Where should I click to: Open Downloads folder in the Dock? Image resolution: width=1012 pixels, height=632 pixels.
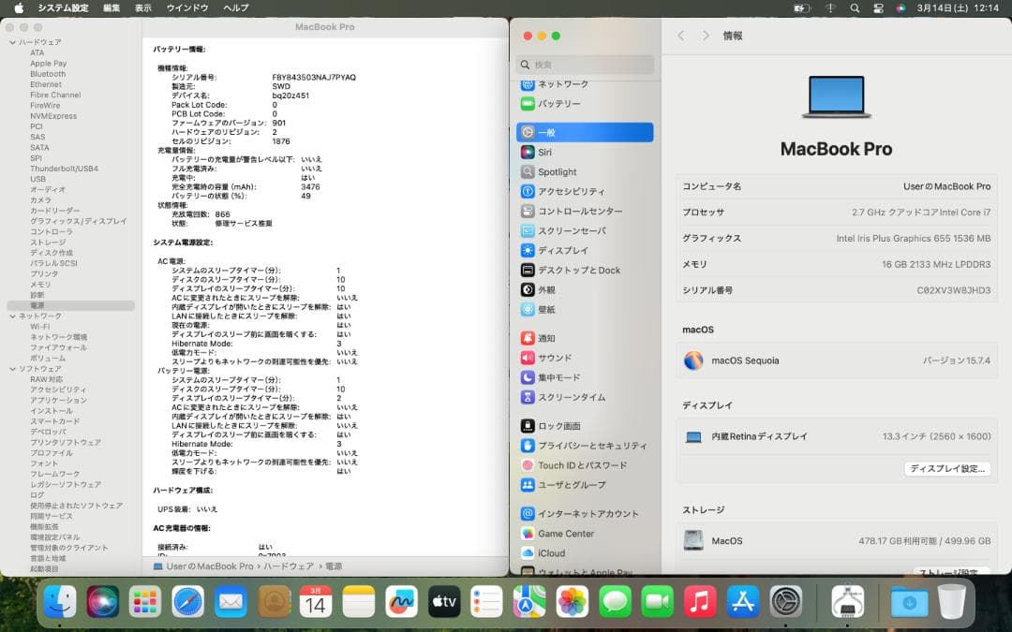click(909, 602)
